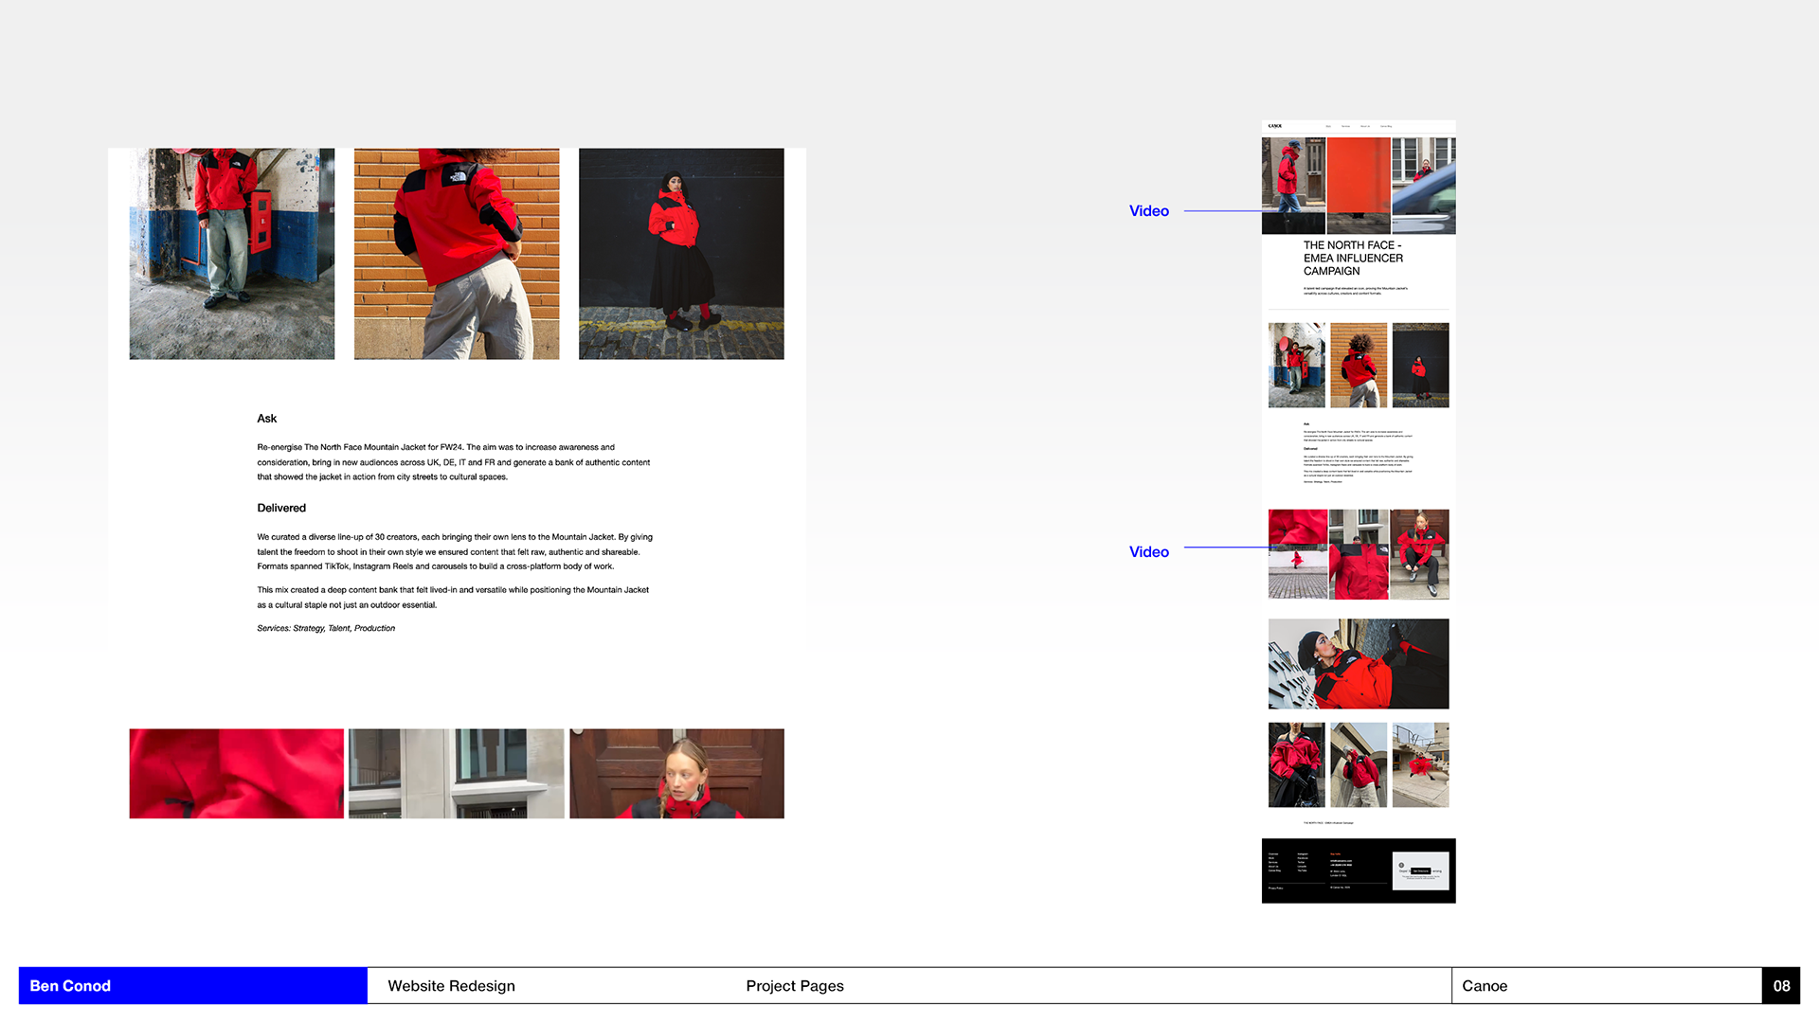The image size is (1819, 1023).
Task: Open photo of person against orange brick wall
Action: [x=456, y=254]
